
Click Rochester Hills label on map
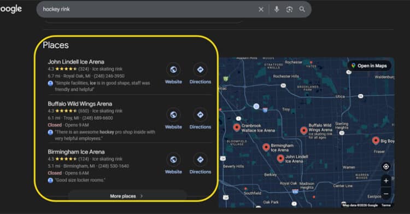point(286,76)
